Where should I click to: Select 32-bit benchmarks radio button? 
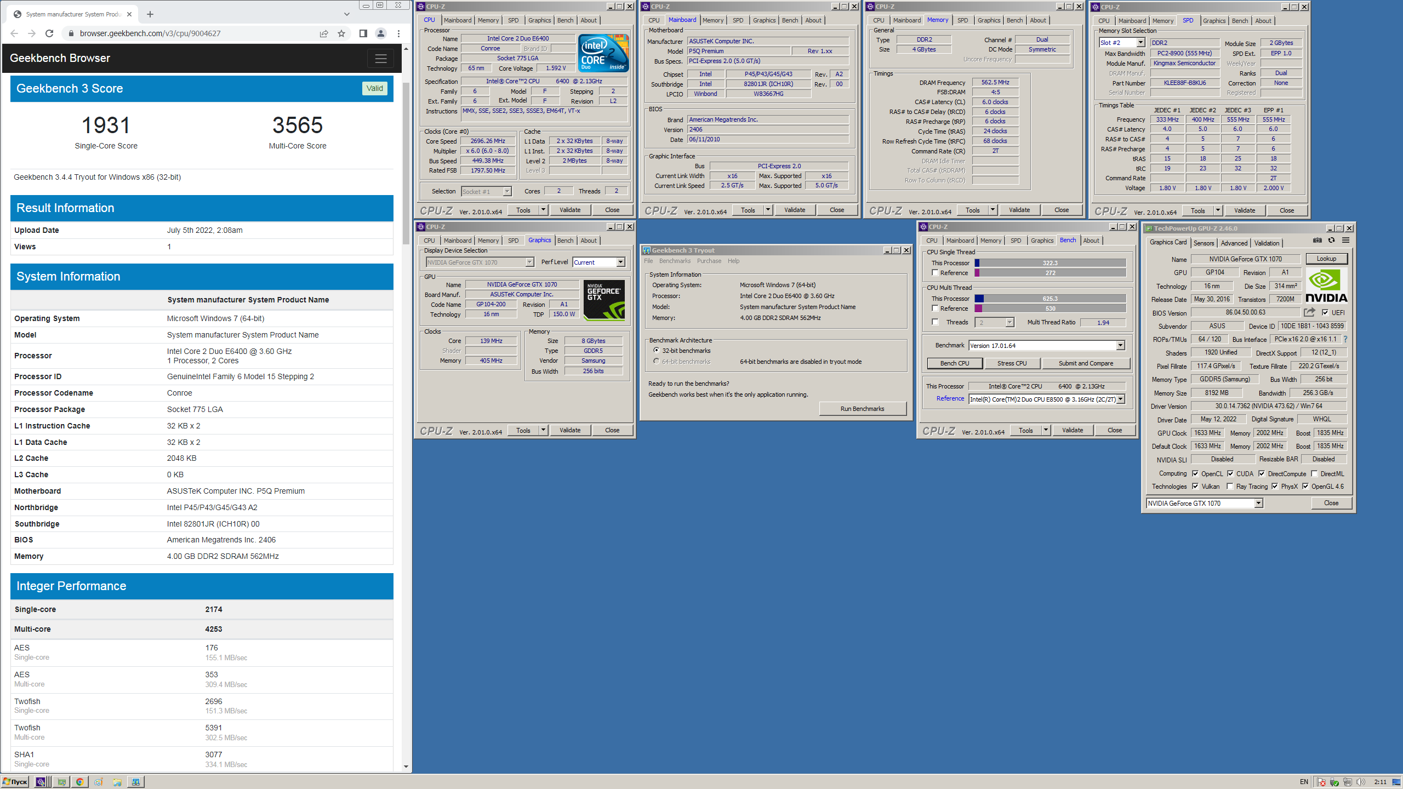coord(656,350)
